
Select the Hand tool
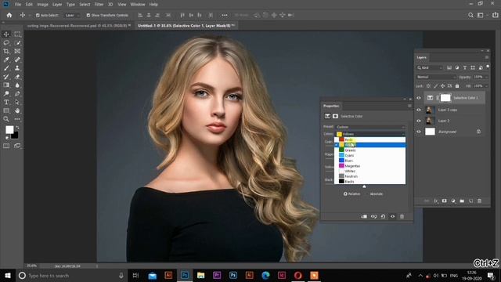click(x=17, y=110)
